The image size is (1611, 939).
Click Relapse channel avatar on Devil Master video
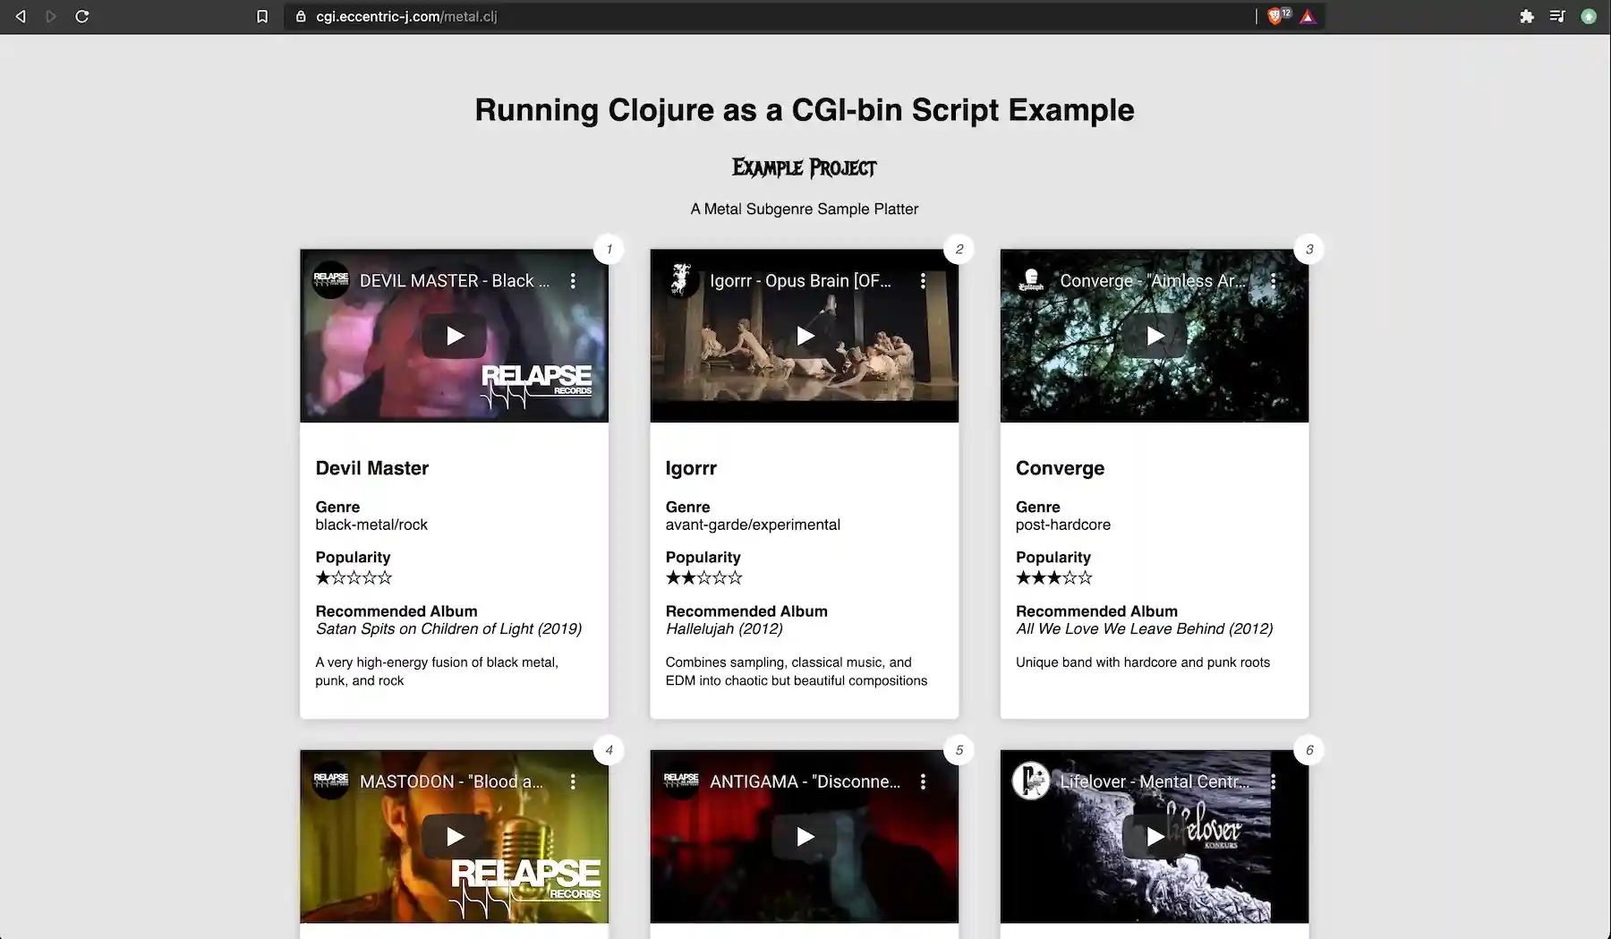(x=330, y=280)
